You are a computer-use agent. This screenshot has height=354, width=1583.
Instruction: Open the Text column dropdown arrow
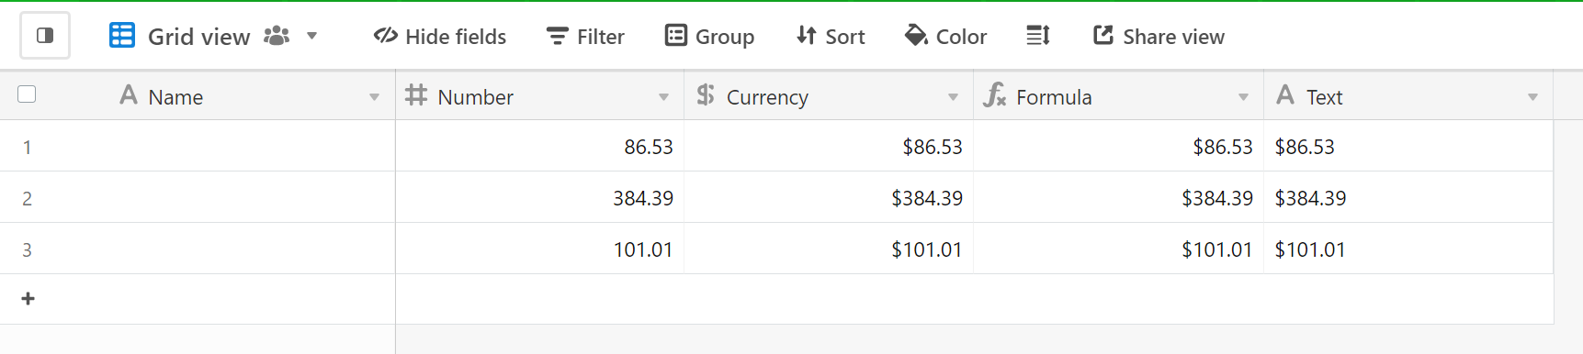click(1532, 97)
